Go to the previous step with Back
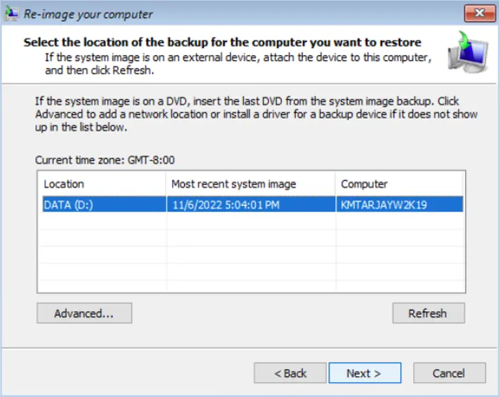The width and height of the screenshot is (499, 397). pos(290,373)
